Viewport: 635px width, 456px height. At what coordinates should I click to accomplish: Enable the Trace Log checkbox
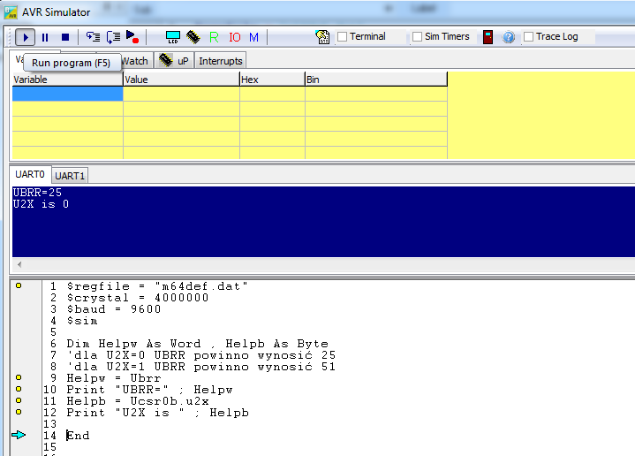[x=528, y=36]
